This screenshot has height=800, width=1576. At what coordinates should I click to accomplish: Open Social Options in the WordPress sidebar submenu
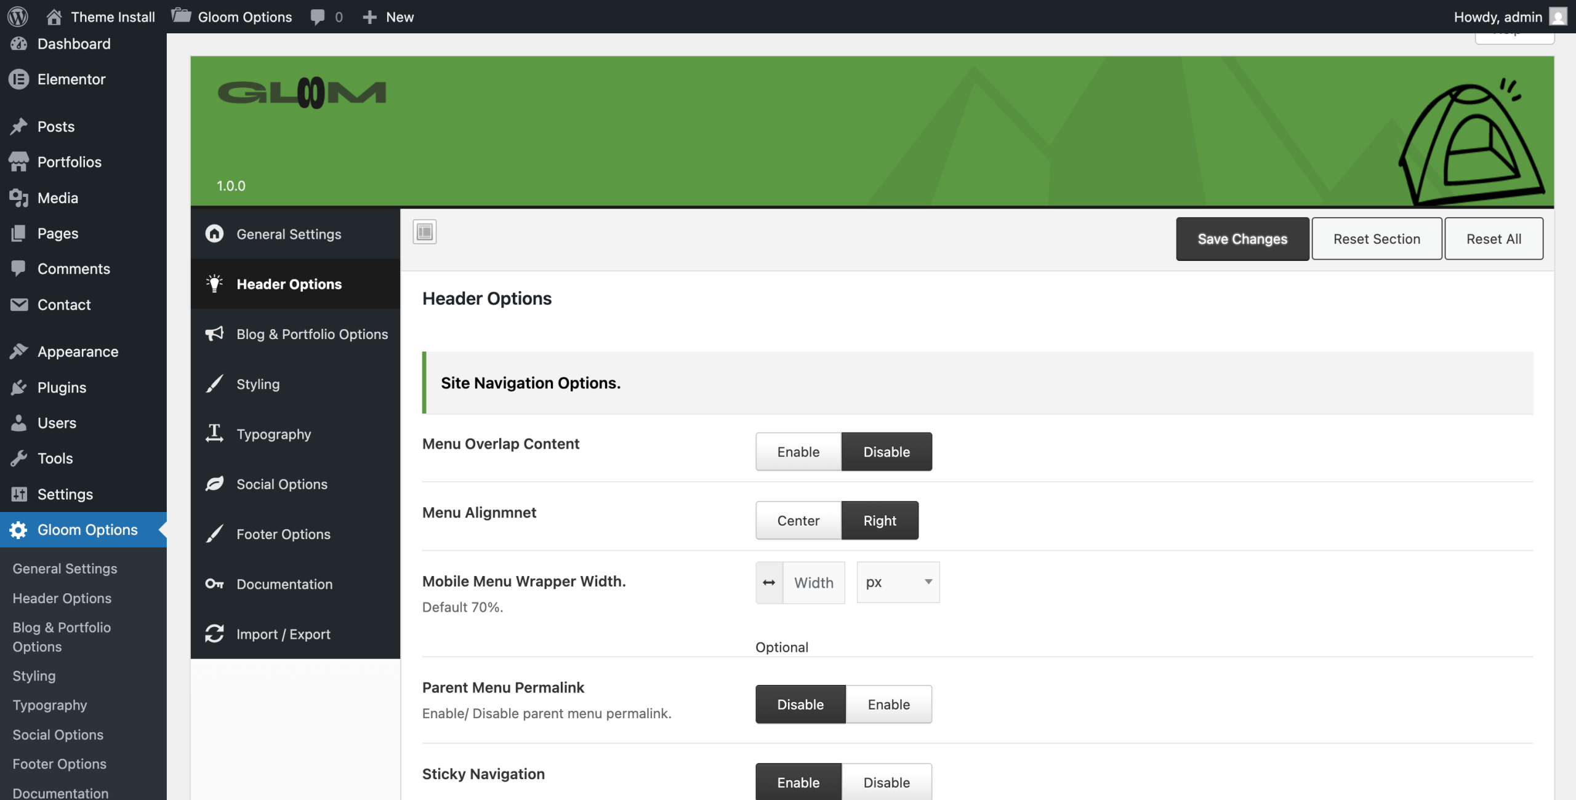tap(58, 735)
